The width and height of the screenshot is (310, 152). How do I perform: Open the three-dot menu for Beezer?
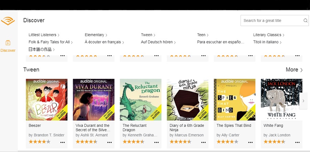pos(63,142)
